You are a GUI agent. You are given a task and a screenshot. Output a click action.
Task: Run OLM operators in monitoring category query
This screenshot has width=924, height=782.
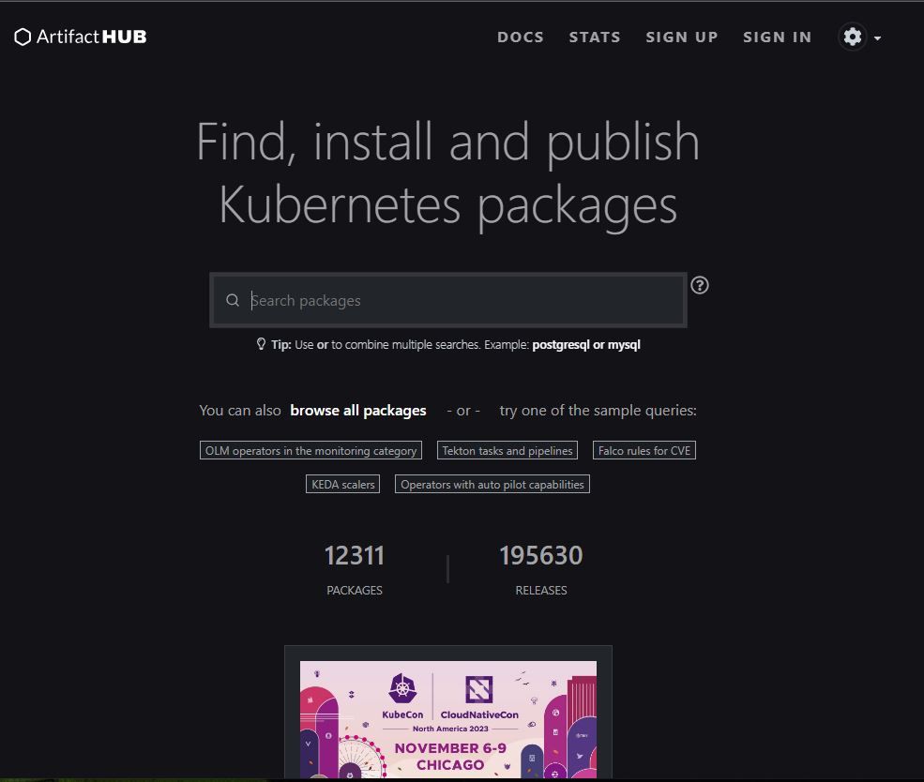tap(311, 450)
